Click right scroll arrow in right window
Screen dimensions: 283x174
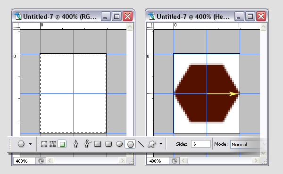[256, 161]
